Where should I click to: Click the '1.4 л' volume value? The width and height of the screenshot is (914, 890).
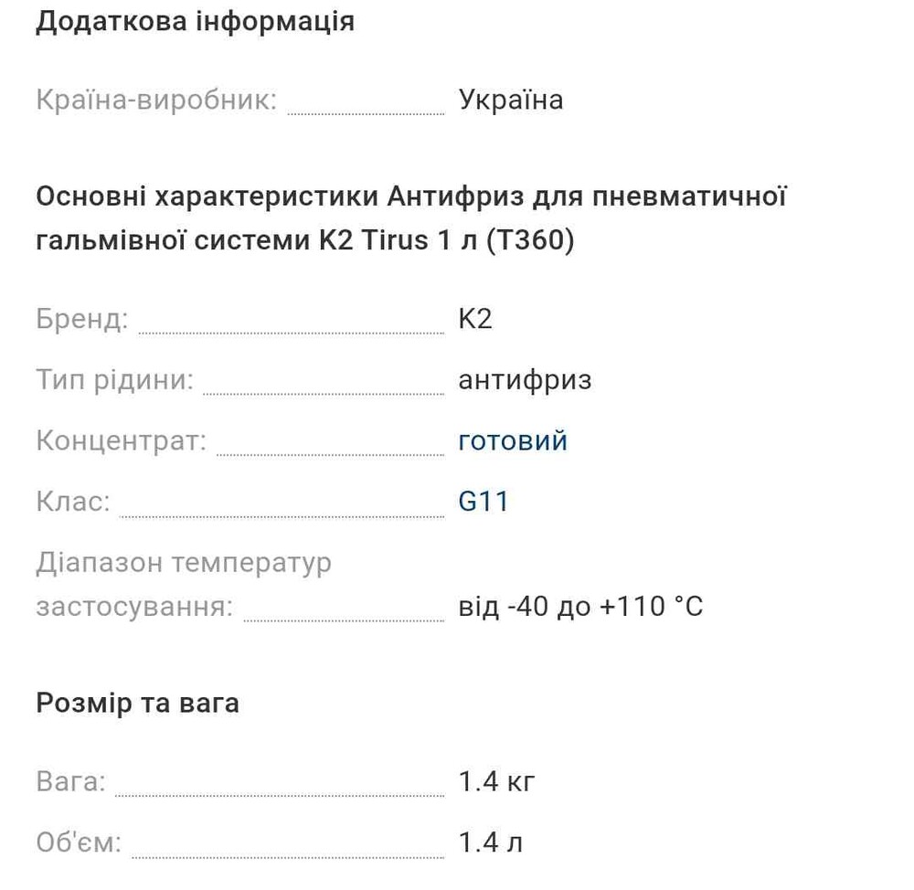pyautogui.click(x=490, y=842)
